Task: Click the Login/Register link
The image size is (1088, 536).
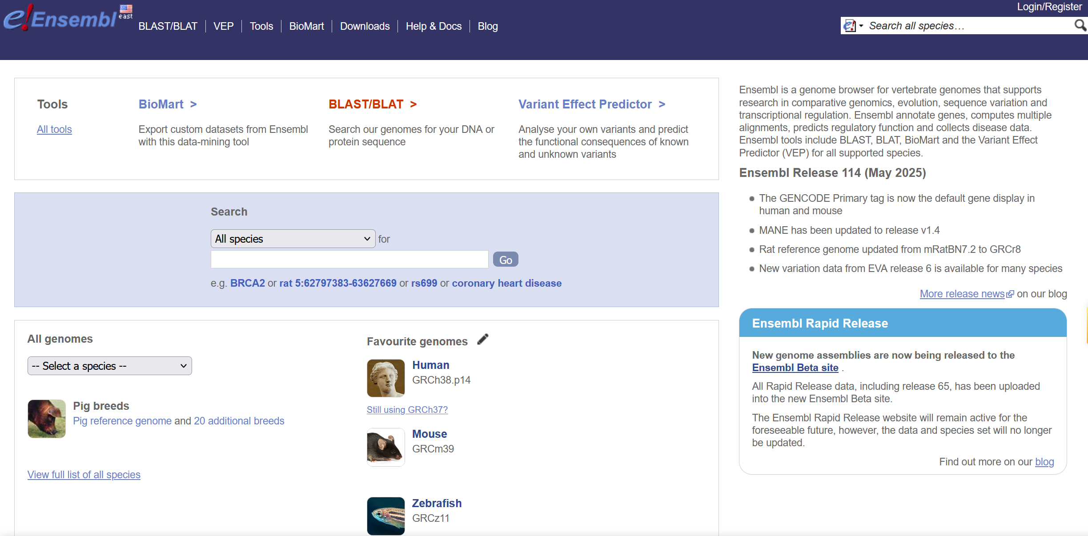Action: click(x=1049, y=7)
